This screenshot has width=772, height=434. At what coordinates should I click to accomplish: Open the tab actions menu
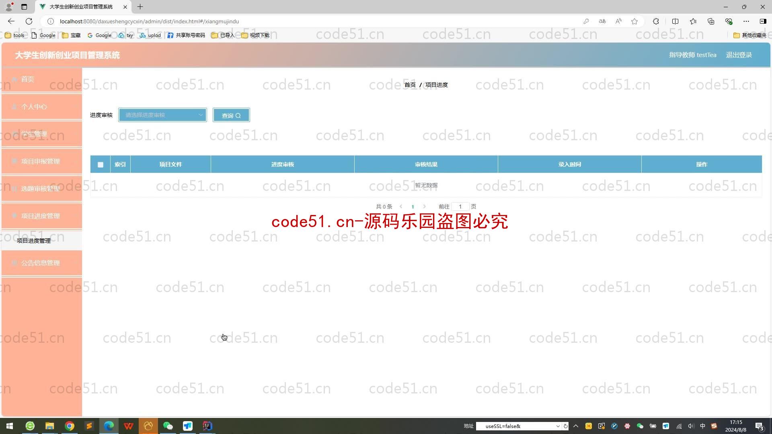(24, 7)
